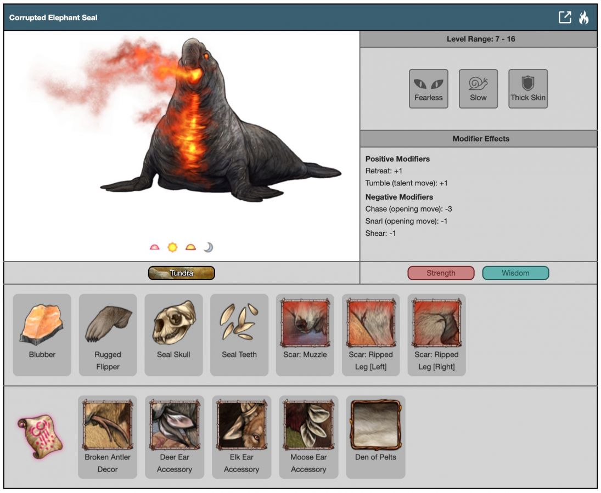Open the external link icon in header
This screenshot has width=601, height=493.
565,18
